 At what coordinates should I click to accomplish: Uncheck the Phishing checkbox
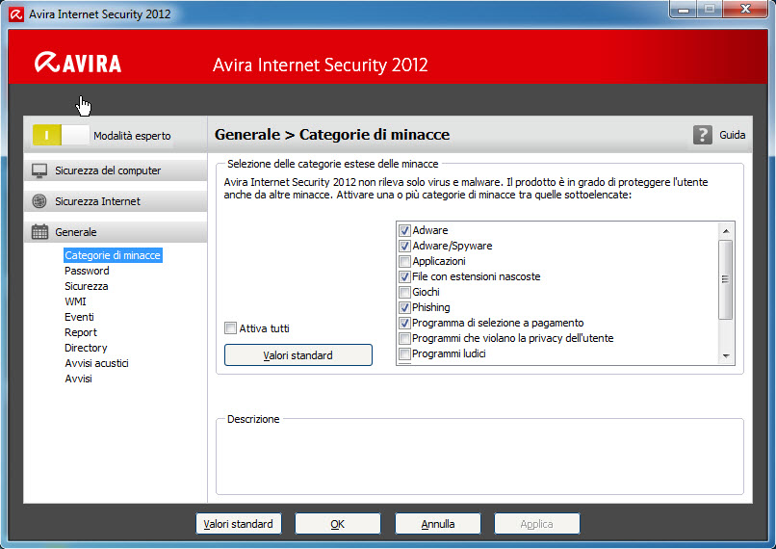pyautogui.click(x=404, y=307)
